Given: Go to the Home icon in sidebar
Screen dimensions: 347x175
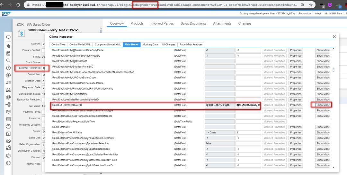Looking at the screenshot, I should pos(8,46).
